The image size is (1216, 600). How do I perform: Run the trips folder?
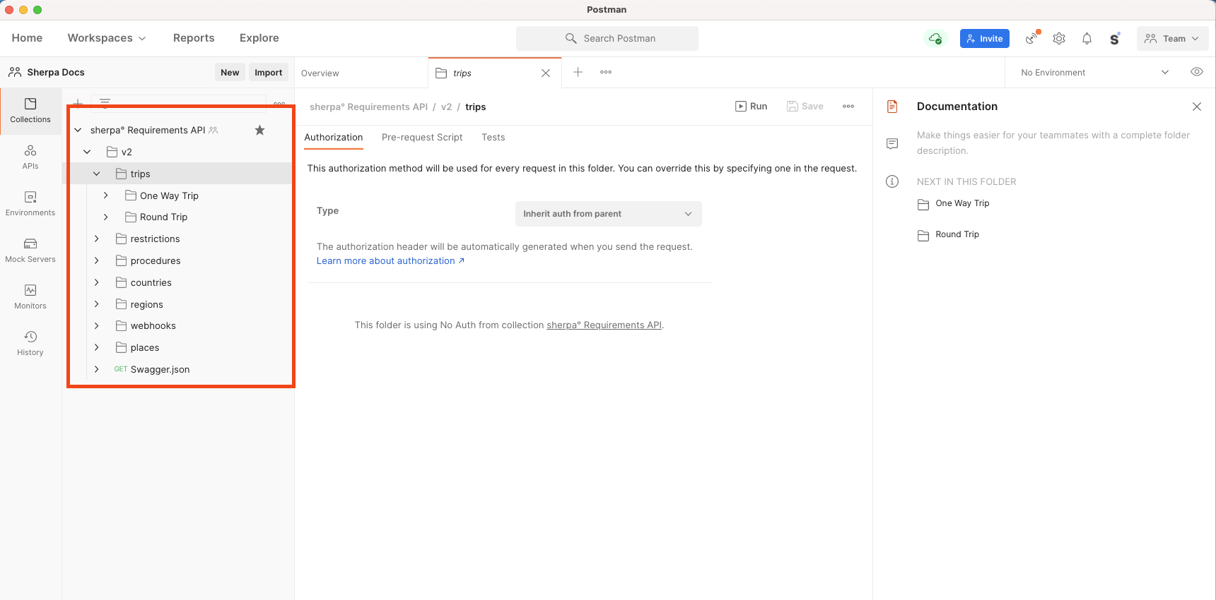click(x=751, y=107)
